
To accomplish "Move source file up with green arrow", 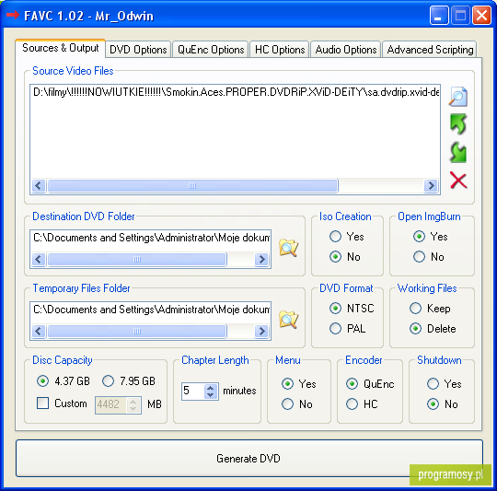I will click(x=458, y=123).
